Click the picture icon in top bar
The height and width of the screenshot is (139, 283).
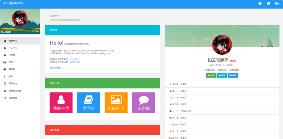tap(277, 3)
